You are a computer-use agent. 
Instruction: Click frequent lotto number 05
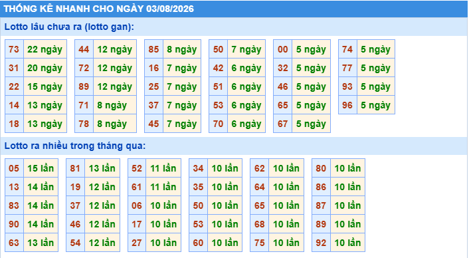[14, 168]
